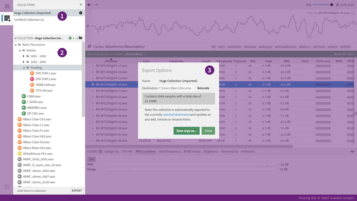This screenshot has height=201, width=357.
Task: Open the Categories filter tab
Action: pyautogui.click(x=111, y=151)
